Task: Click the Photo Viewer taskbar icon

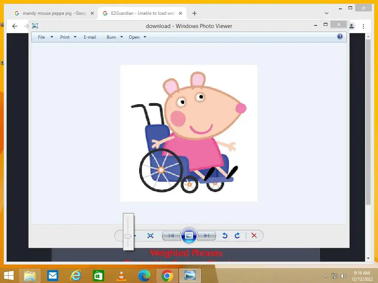Action: (190, 276)
